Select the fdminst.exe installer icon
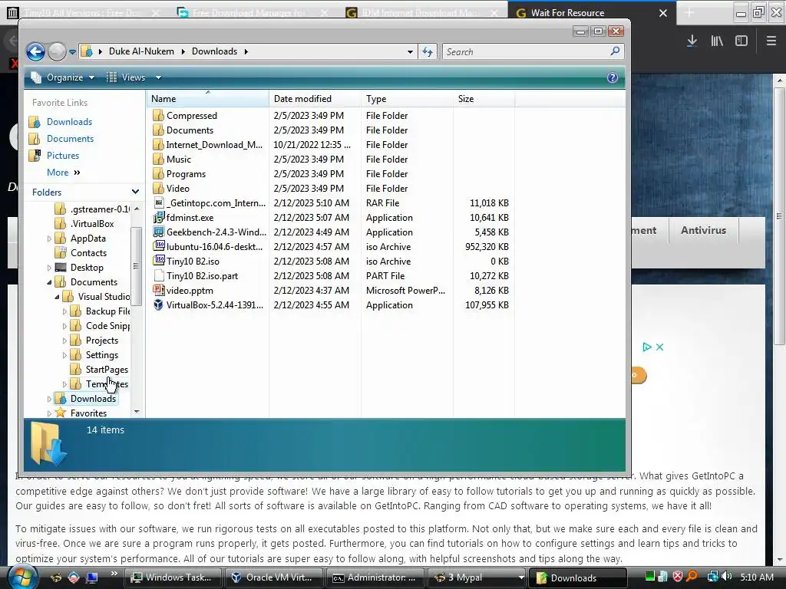 click(158, 217)
